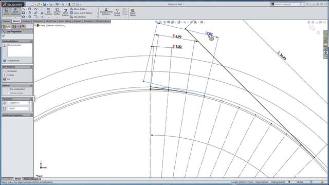Open the Model tab at the bottom
This screenshot has width=329, height=185.
click(x=18, y=179)
